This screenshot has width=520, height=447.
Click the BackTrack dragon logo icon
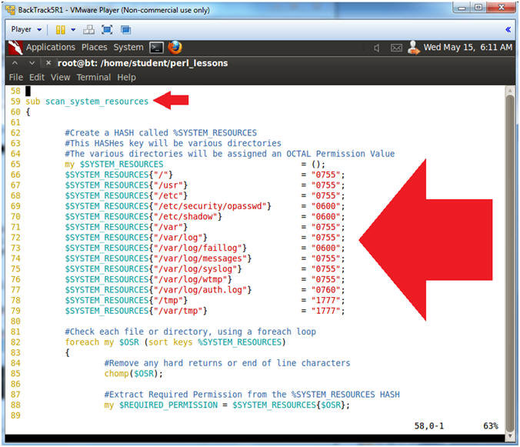(x=15, y=48)
